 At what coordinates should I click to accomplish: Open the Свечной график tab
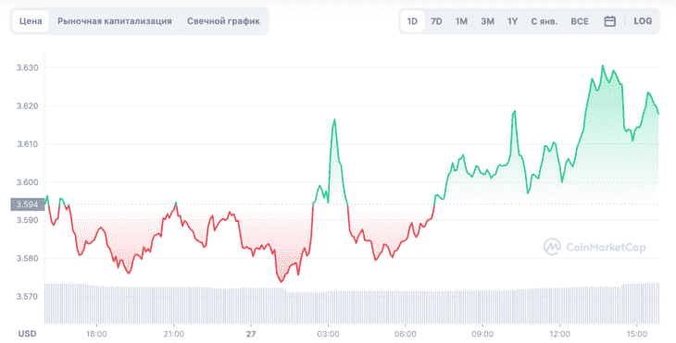coord(223,21)
